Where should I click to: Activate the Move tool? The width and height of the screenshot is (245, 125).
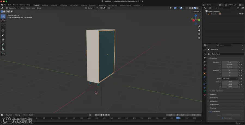[3, 26]
